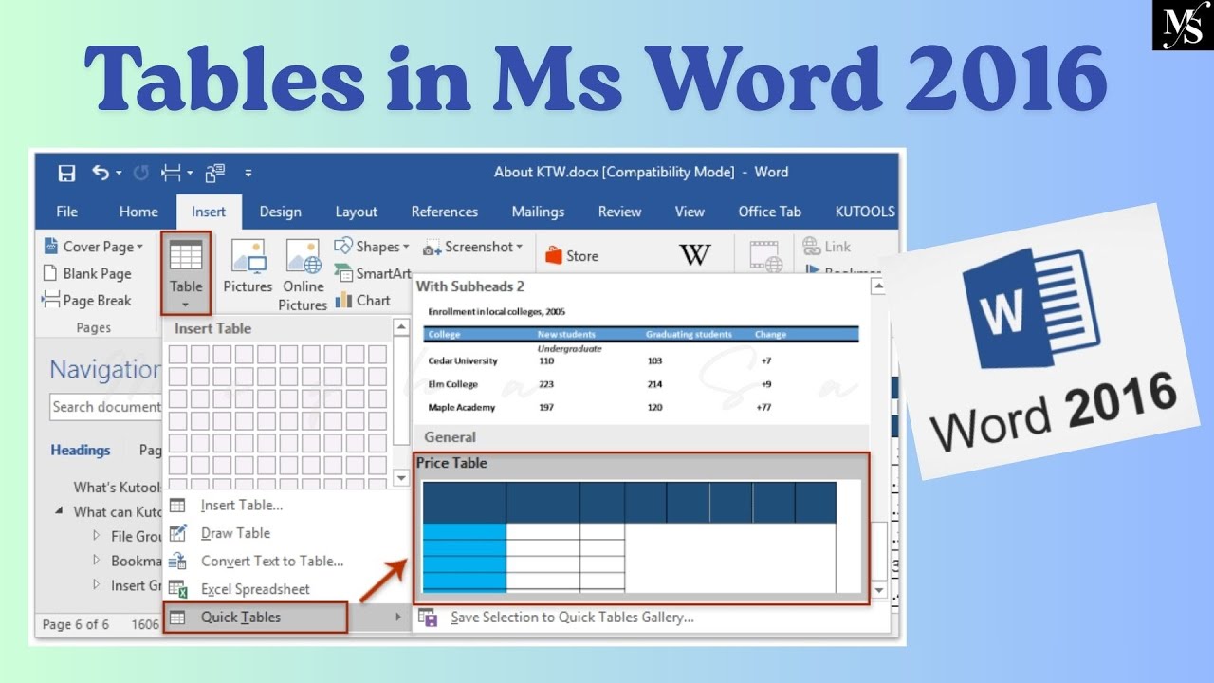Open the Undo history dropdown arrow
The image size is (1214, 683).
click(119, 174)
